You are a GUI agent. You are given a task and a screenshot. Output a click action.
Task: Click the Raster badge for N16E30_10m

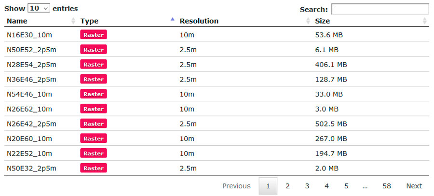coord(94,35)
